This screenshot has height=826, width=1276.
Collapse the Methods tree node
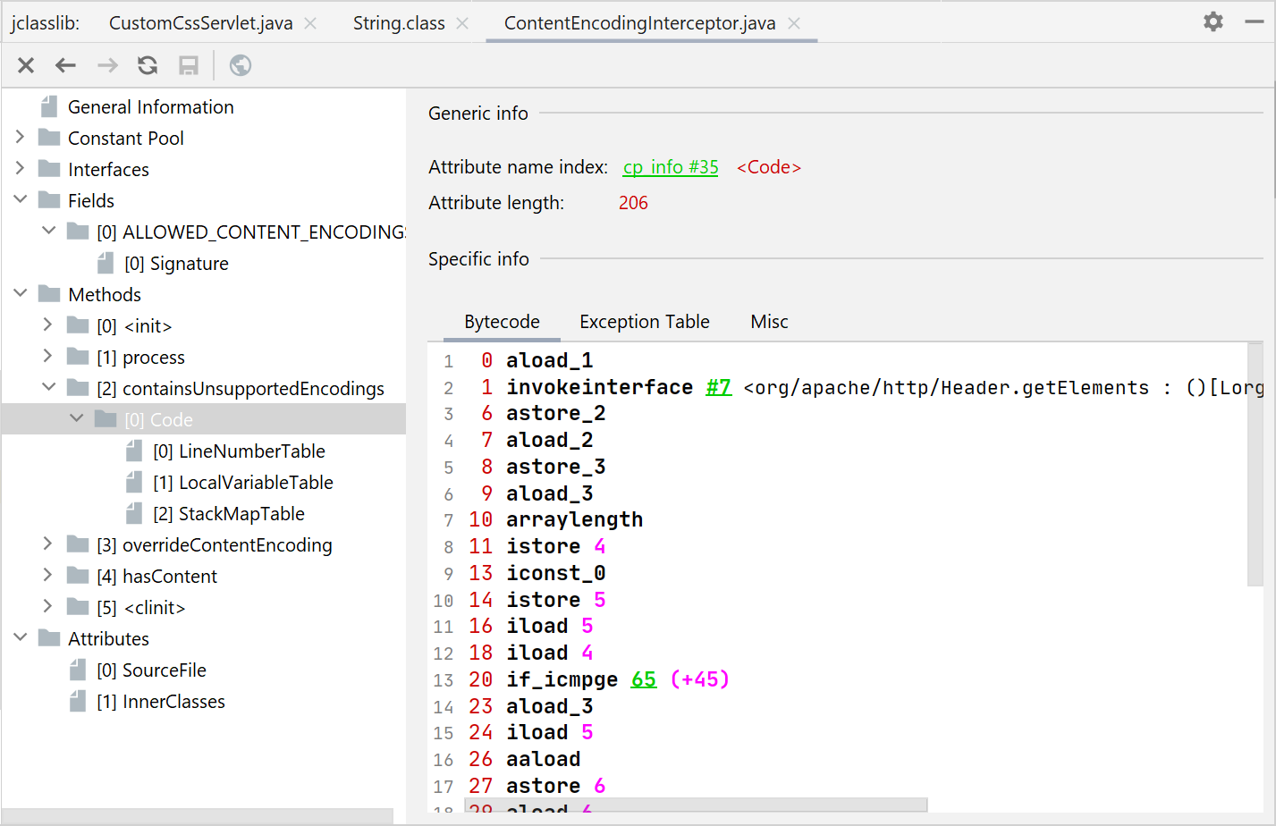pyautogui.click(x=21, y=294)
